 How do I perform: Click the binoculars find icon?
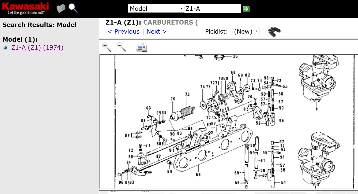click(274, 32)
